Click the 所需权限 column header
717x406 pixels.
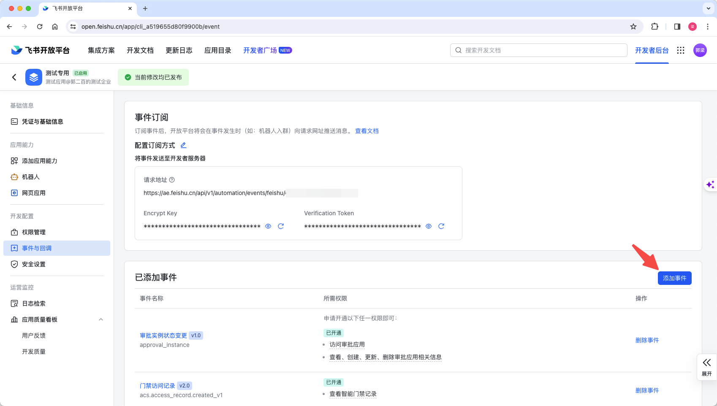(335, 298)
